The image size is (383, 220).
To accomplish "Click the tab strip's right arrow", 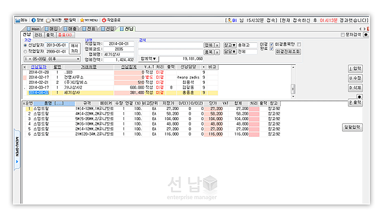I will [x=364, y=29].
